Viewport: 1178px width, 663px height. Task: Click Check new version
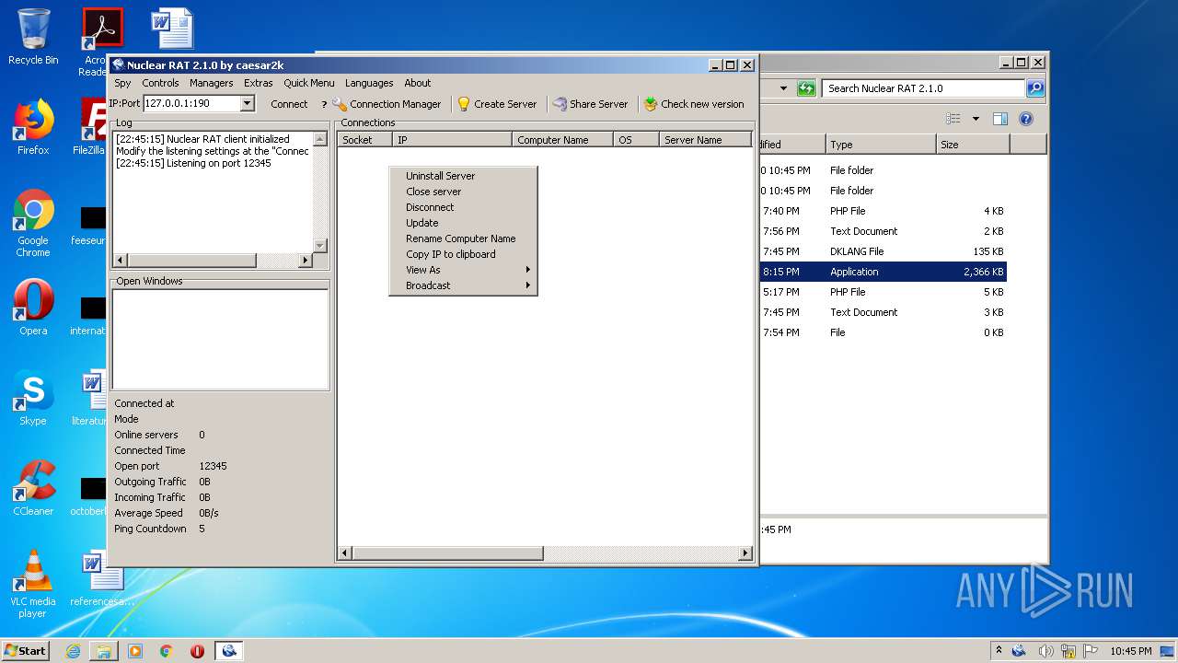pos(694,104)
